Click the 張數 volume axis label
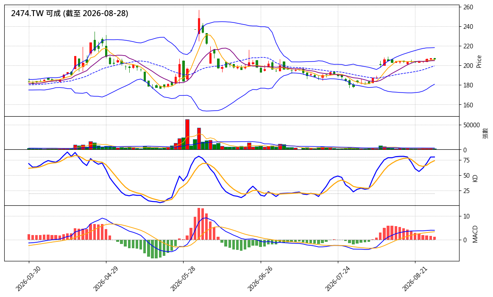The image size is (493, 297). [x=485, y=133]
